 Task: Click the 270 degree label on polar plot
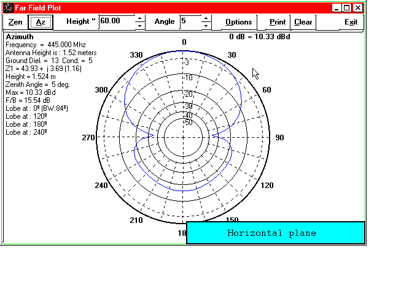click(x=88, y=138)
